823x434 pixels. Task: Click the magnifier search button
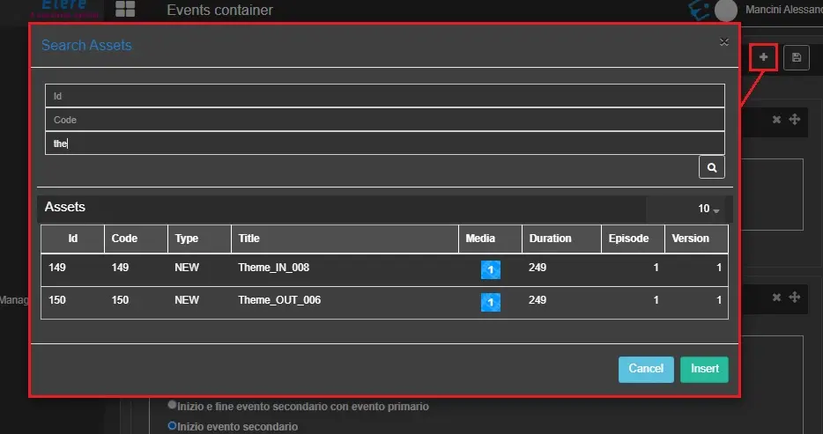pyautogui.click(x=712, y=166)
